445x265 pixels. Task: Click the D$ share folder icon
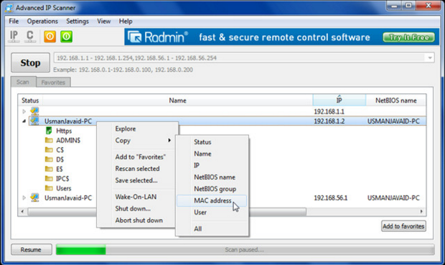click(49, 159)
